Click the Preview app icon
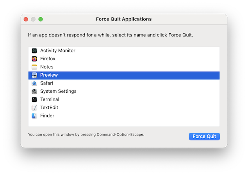The height and width of the screenshot is (175, 248). (34, 75)
